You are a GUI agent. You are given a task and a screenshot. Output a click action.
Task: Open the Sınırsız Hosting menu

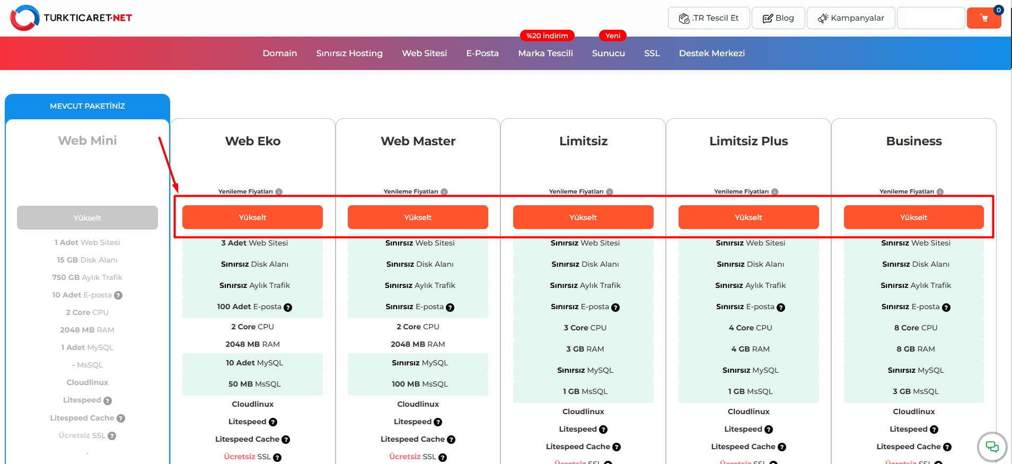349,54
